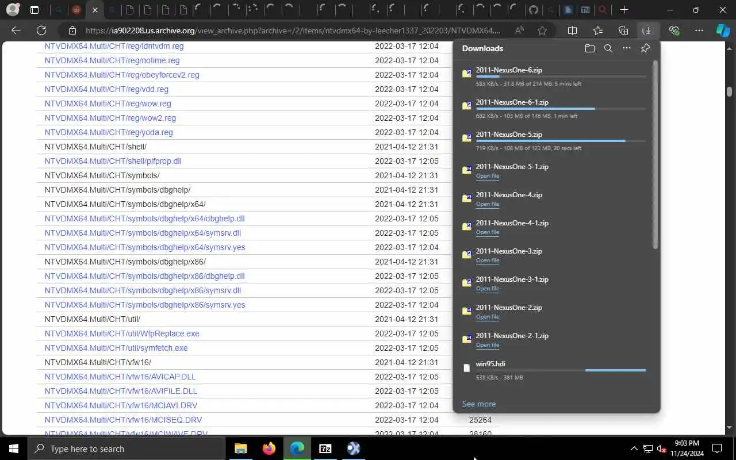Search downloads using magnifier icon
The image size is (736, 460).
608,48
